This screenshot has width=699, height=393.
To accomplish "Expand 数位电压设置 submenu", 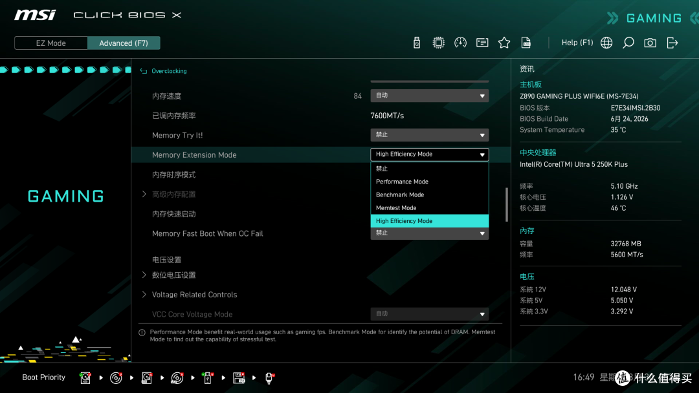I will coord(144,275).
